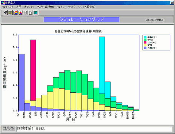Click the yellow LP70 legend swatch
Viewport: 175px width, 134px height.
(x=145, y=45)
